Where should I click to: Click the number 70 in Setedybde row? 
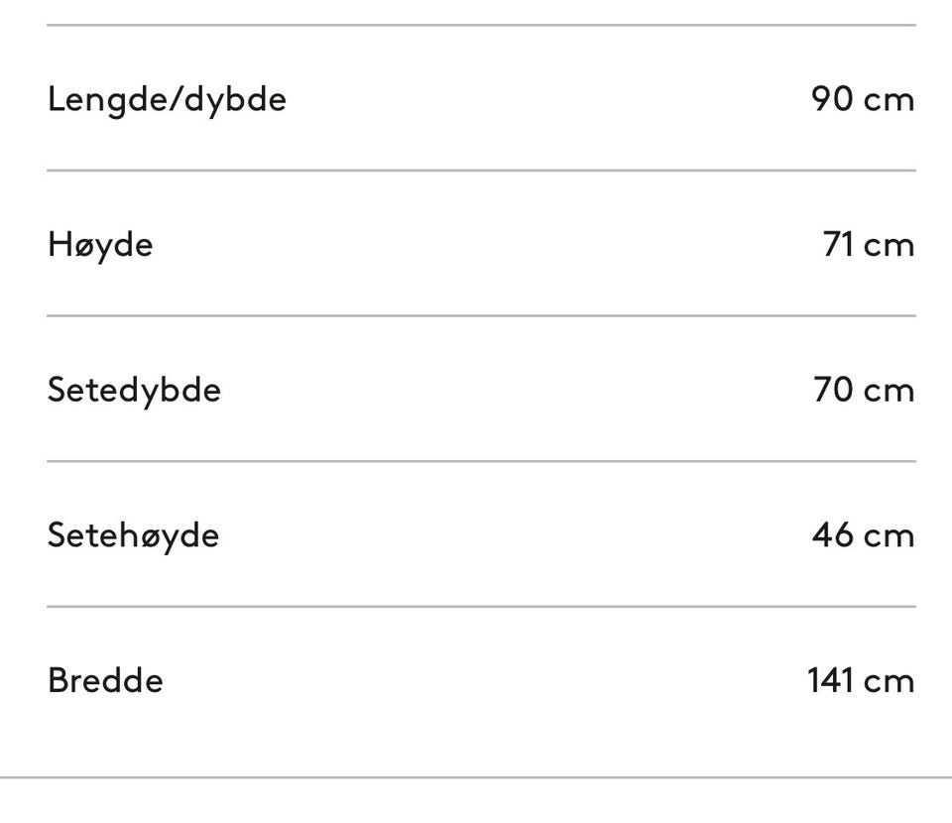pos(833,390)
